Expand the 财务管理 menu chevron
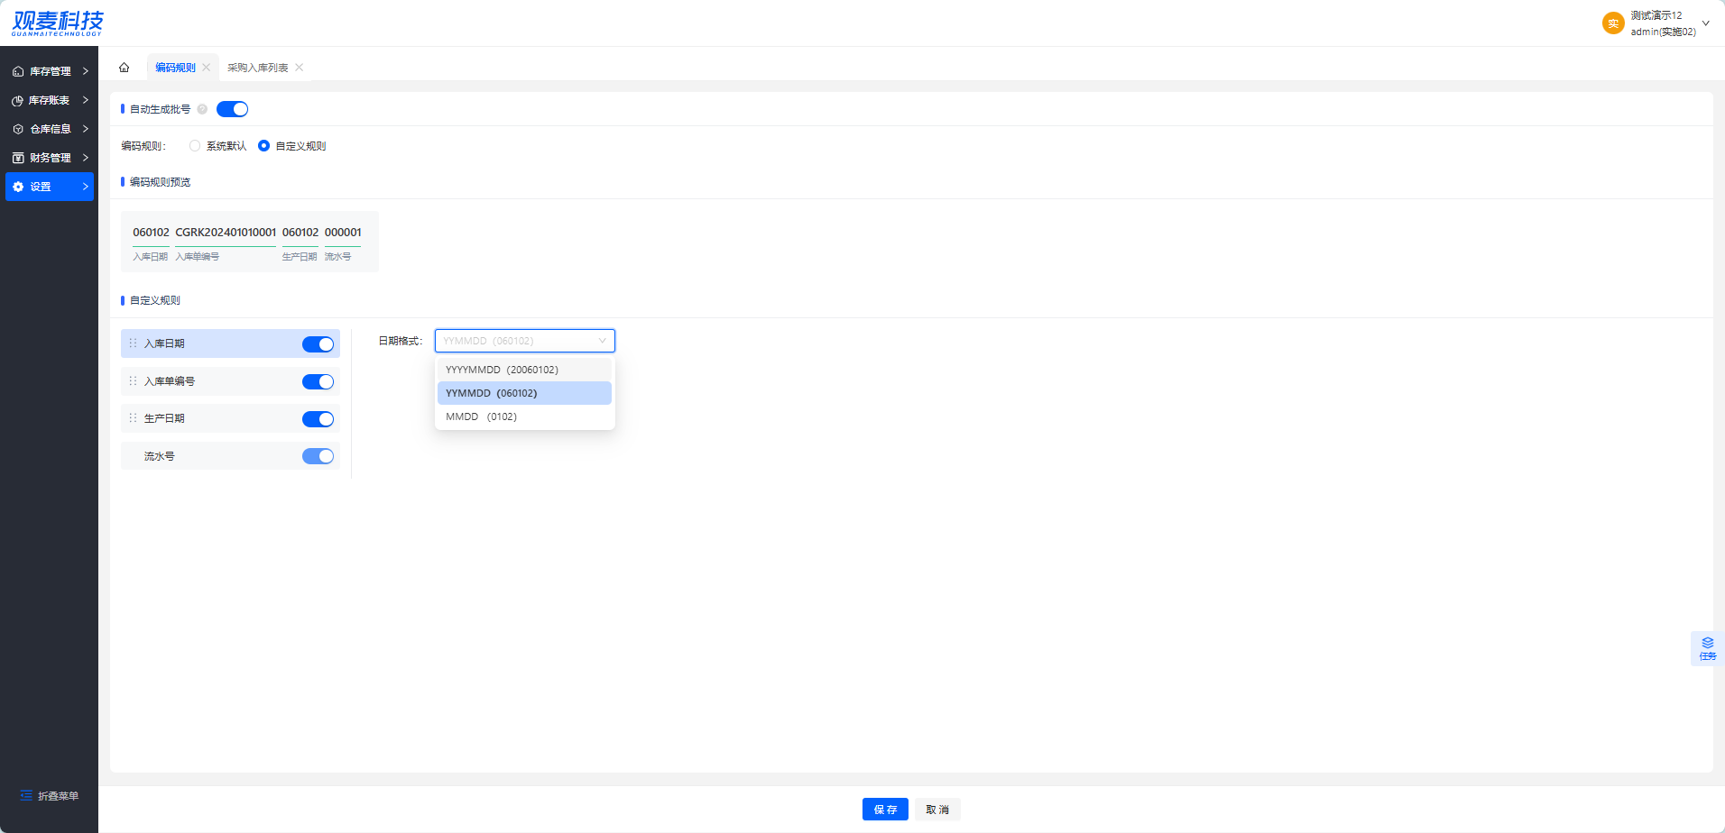Image resolution: width=1725 pixels, height=833 pixels. pyautogui.click(x=86, y=158)
